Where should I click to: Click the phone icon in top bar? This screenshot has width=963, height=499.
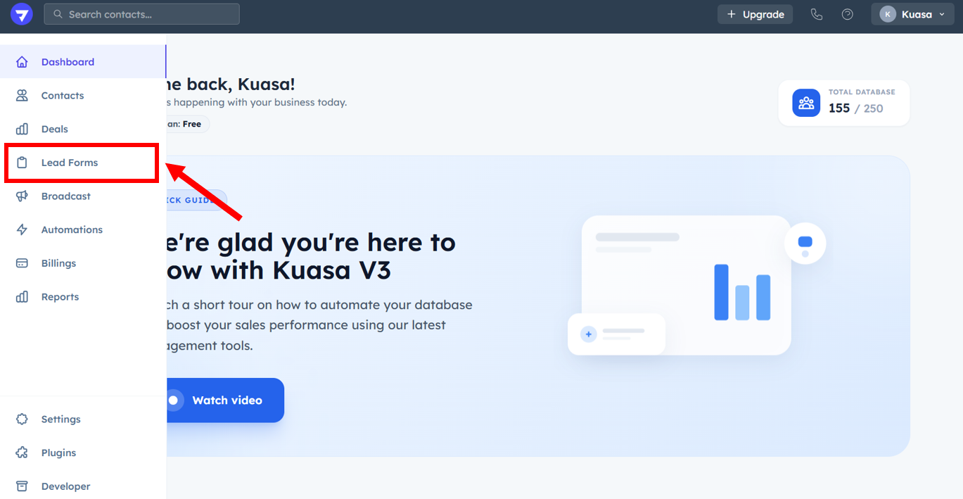point(816,14)
